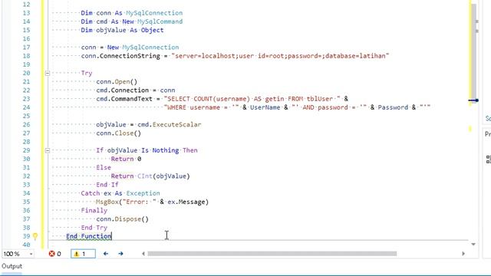Click 'End If' keyword line
The image size is (491, 276).
tap(107, 185)
